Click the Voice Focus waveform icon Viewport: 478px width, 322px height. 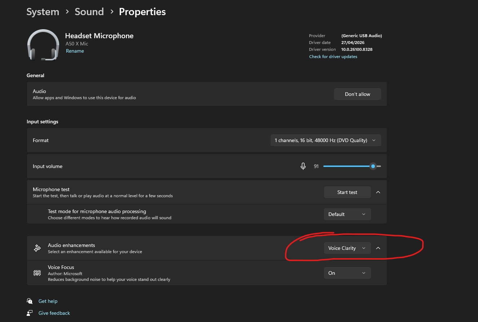pos(37,273)
